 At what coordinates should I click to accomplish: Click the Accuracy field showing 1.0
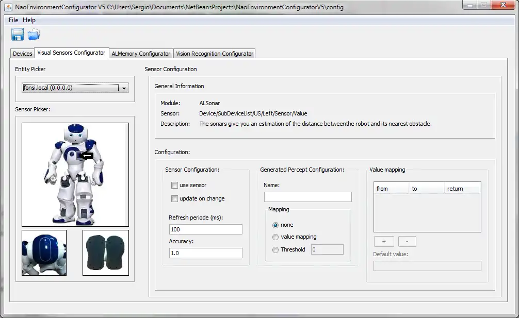tap(205, 253)
